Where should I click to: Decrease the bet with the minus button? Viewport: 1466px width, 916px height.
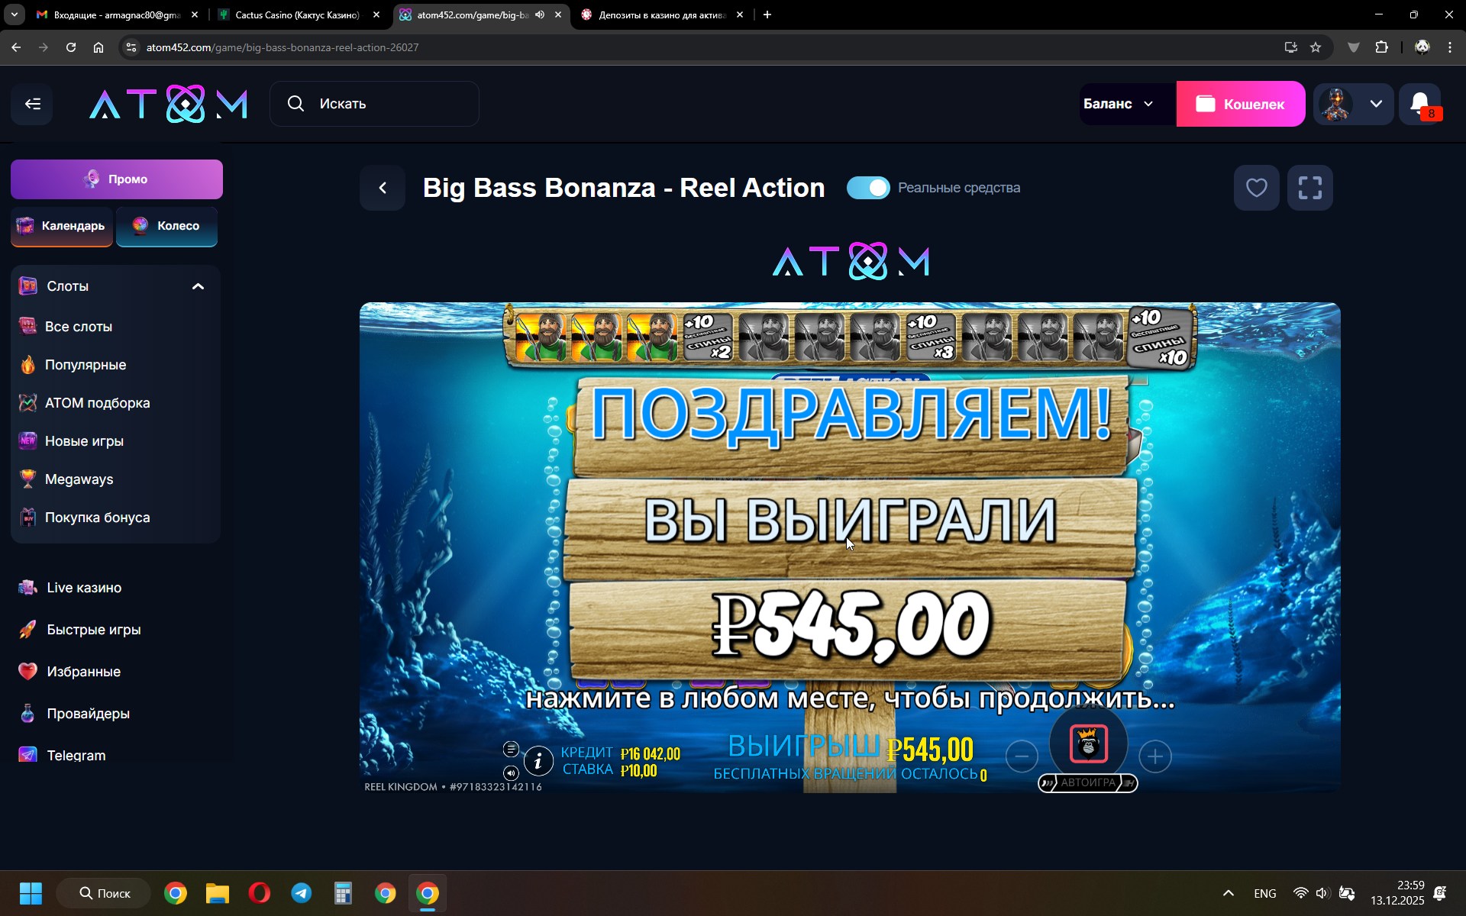(x=1022, y=756)
